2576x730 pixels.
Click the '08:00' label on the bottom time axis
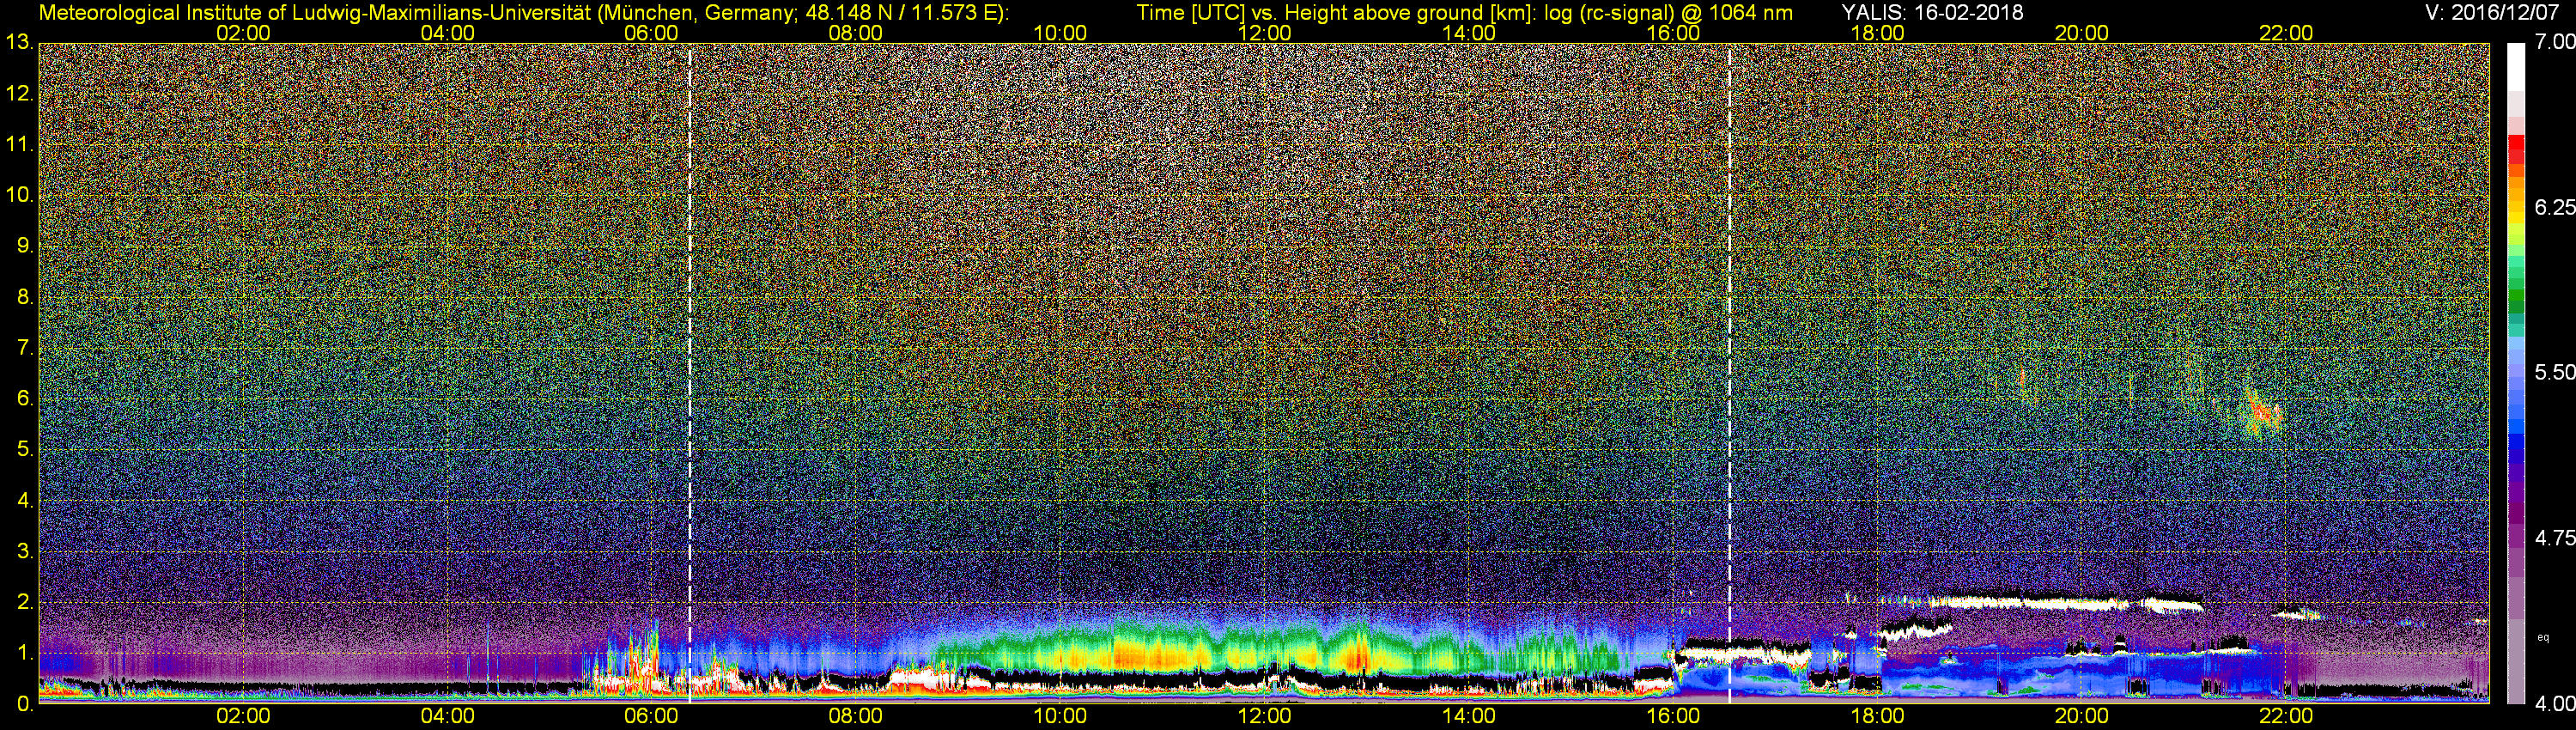(x=855, y=716)
